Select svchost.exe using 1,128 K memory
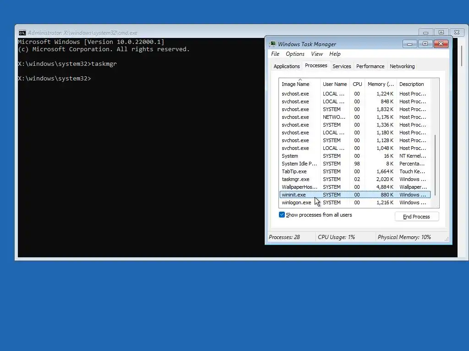469x351 pixels. coord(355,140)
